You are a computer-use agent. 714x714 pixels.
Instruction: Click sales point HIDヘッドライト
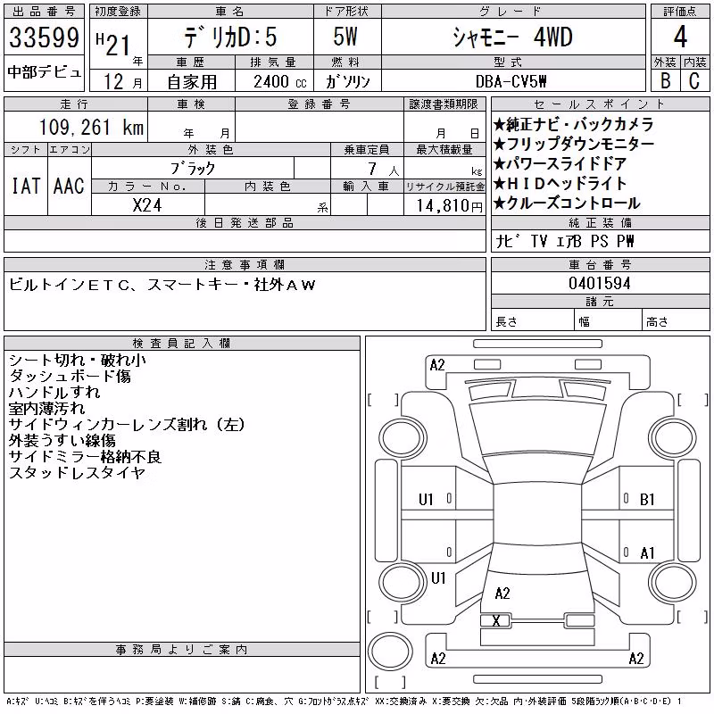[560, 184]
